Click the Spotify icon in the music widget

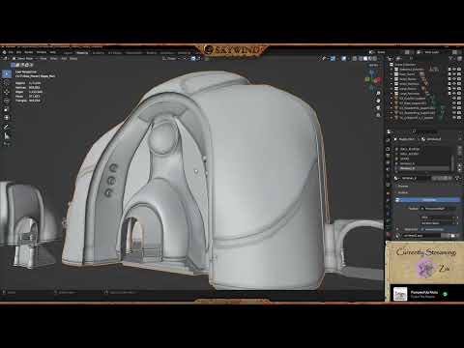pos(445,294)
